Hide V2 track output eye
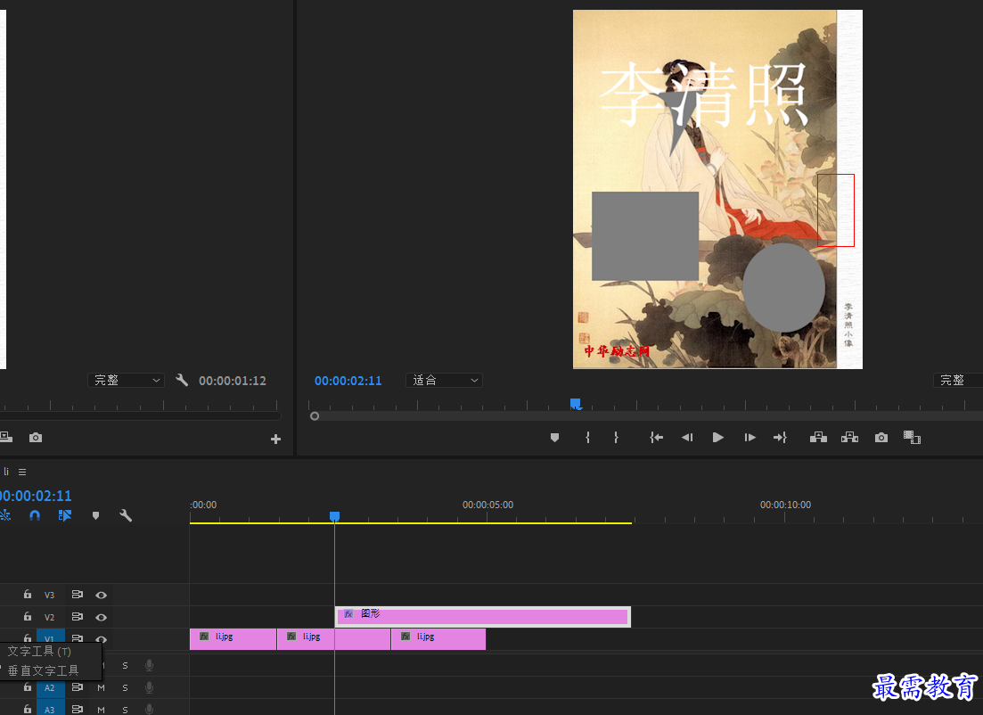Viewport: 983px width, 715px height. [x=101, y=617]
